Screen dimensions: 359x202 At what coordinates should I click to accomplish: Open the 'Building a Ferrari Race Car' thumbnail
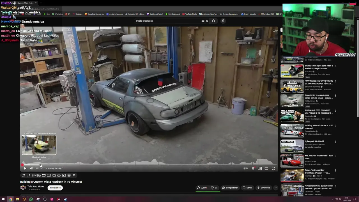coord(292,131)
